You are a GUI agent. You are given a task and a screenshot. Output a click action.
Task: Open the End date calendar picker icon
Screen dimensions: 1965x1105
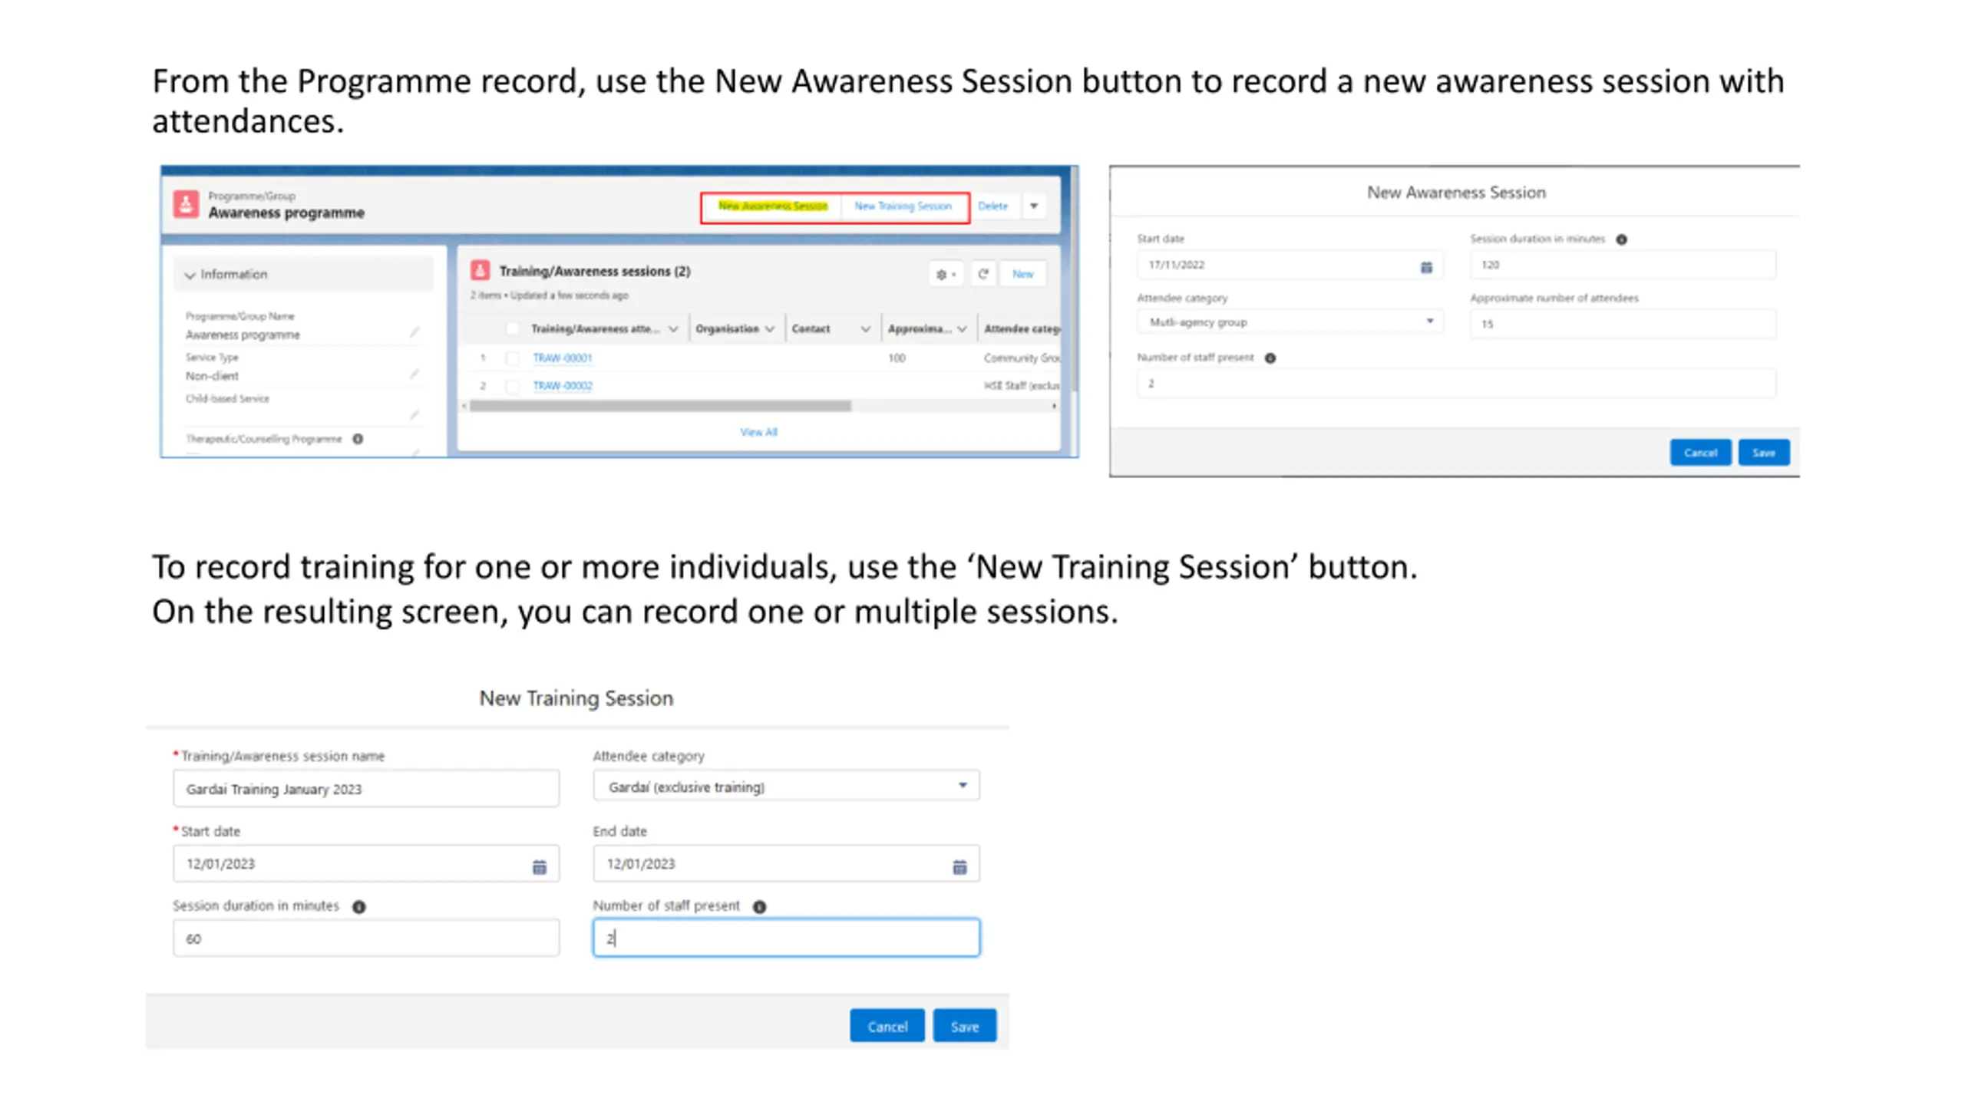point(959,866)
